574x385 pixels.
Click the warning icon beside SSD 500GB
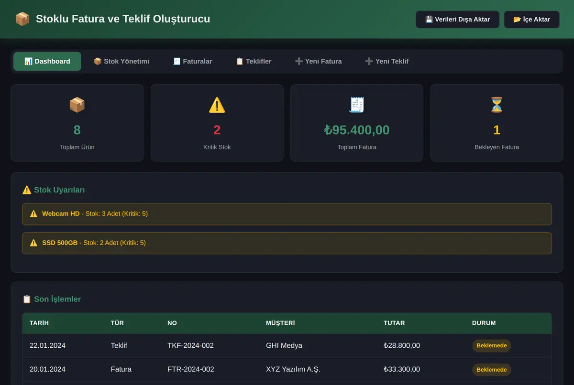33,243
